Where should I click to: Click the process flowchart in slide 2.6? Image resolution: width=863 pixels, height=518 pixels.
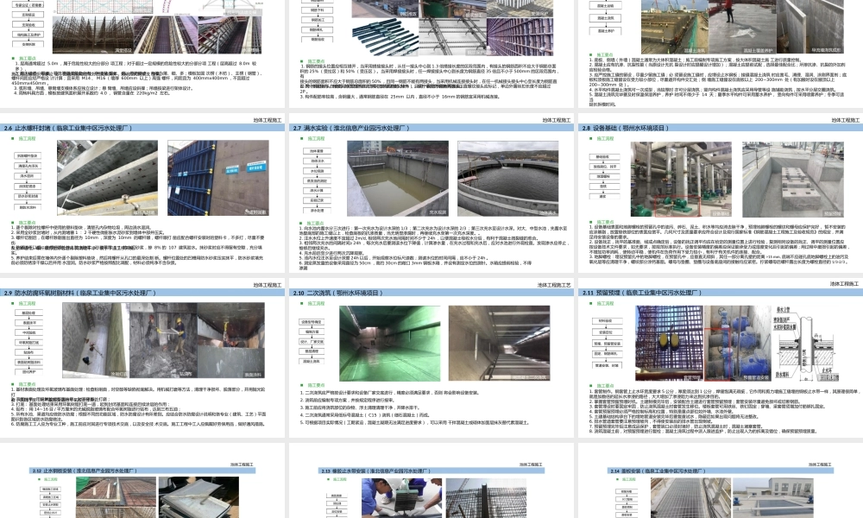point(28,180)
